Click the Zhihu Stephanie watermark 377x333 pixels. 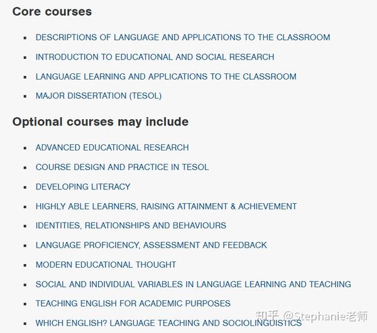click(x=312, y=316)
